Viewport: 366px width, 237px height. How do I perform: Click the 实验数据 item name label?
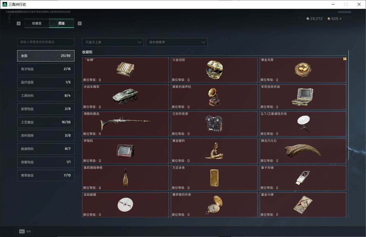tap(90, 195)
